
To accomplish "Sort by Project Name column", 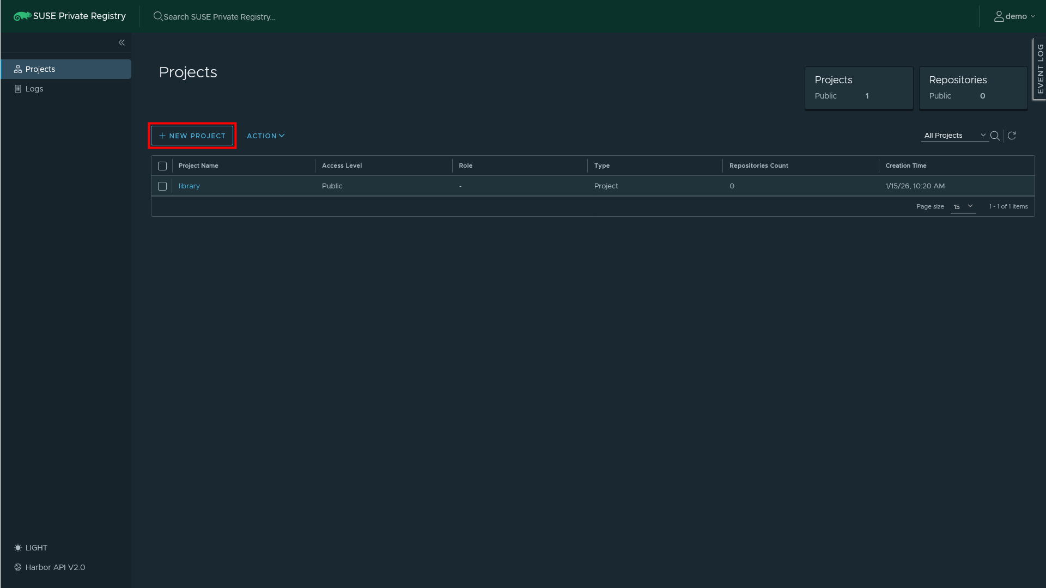I will (198, 166).
